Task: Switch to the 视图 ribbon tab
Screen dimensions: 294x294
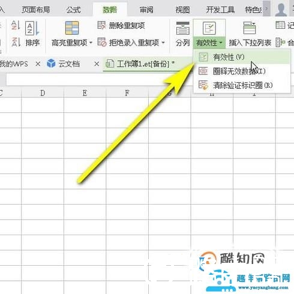Action: [x=182, y=10]
